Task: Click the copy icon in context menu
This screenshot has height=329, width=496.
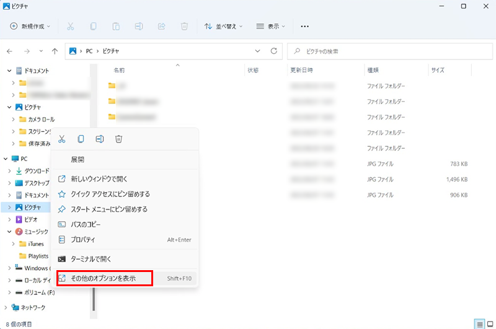Action: 81,139
